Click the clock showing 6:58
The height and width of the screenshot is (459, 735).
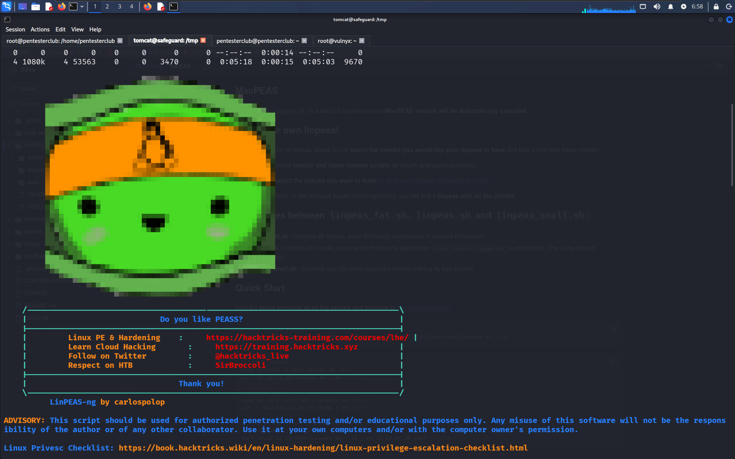coord(697,7)
